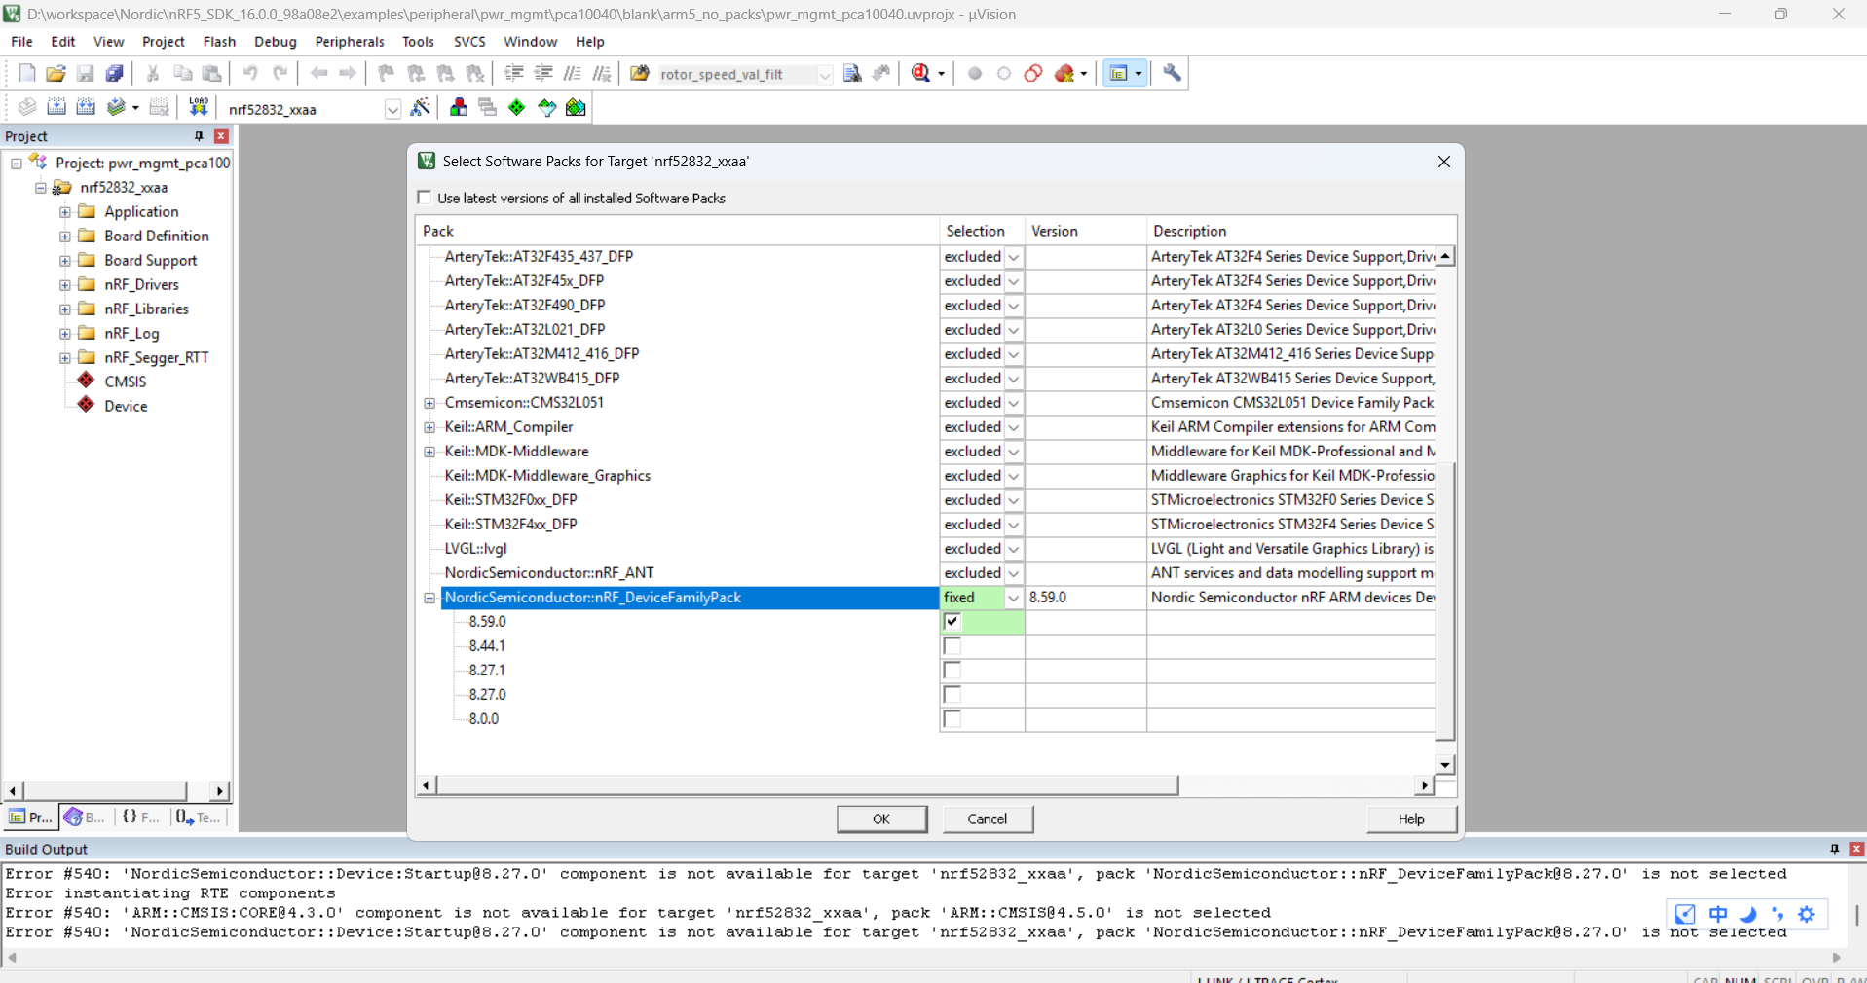The height and width of the screenshot is (983, 1867).
Task: Expand the Cmsemicon::CMS32L051 pack
Action: pyautogui.click(x=429, y=403)
